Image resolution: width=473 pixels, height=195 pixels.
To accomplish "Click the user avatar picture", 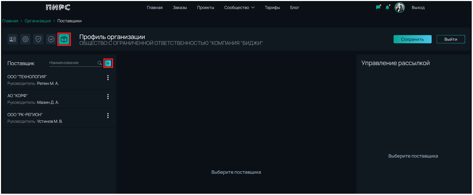I will click(x=399, y=7).
